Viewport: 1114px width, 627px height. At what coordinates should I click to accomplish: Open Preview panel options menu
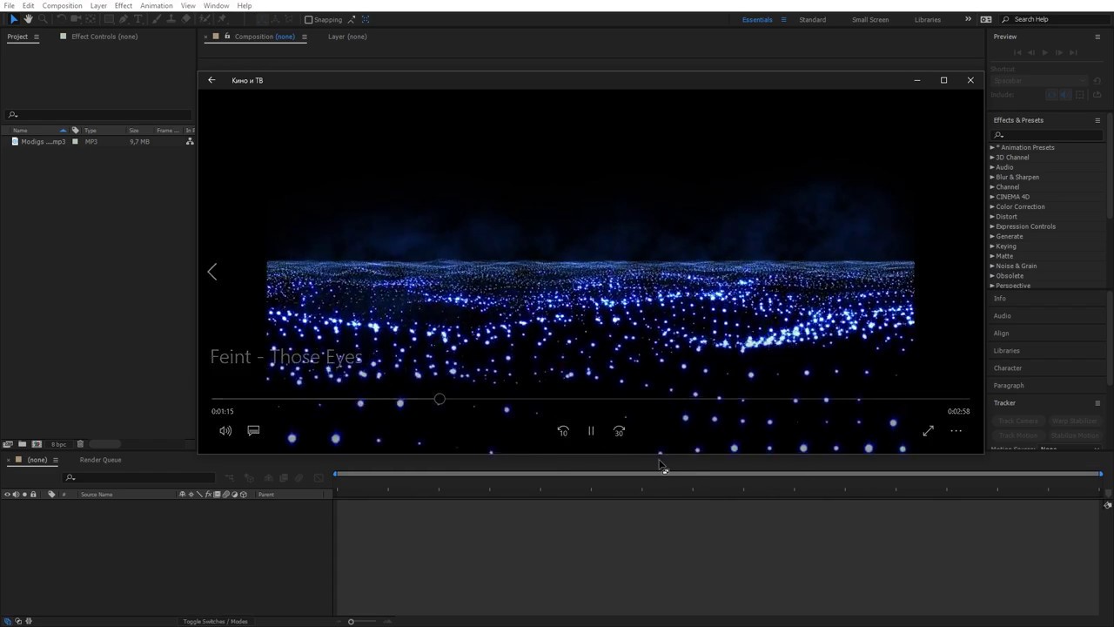click(1097, 37)
